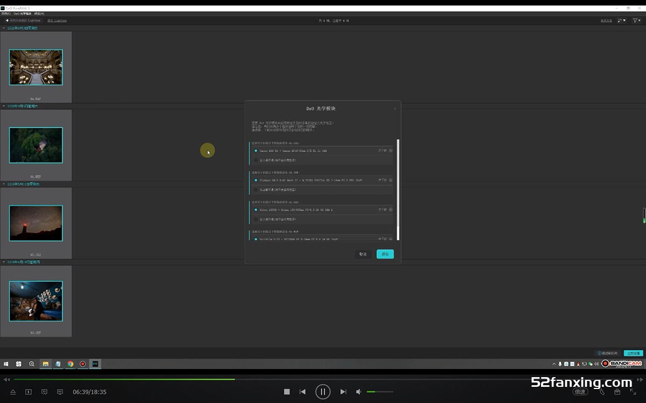The width and height of the screenshot is (646, 403).
Task: Stop the video playback
Action: point(287,392)
